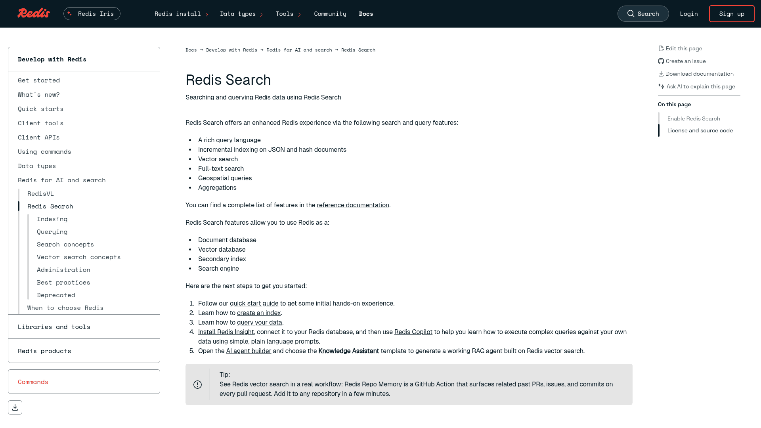Open the Docs nav item
The image size is (761, 428).
[366, 14]
